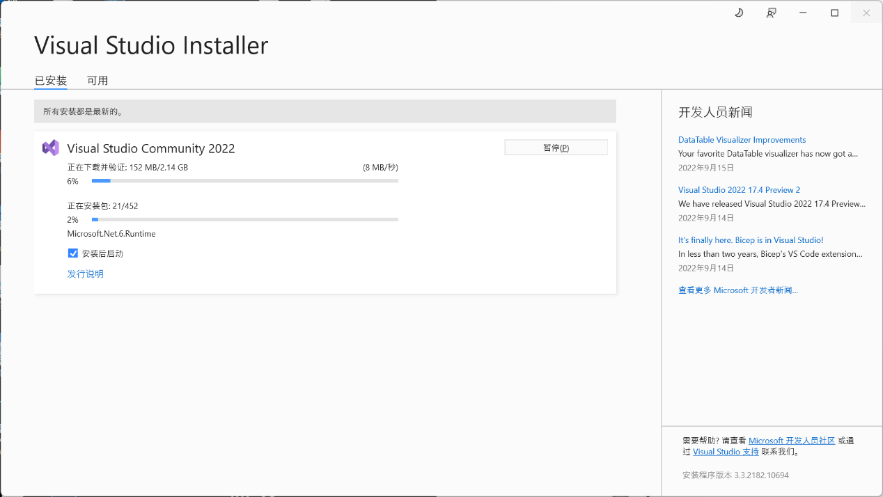Click the send feedback icon
883x497 pixels.
[771, 13]
